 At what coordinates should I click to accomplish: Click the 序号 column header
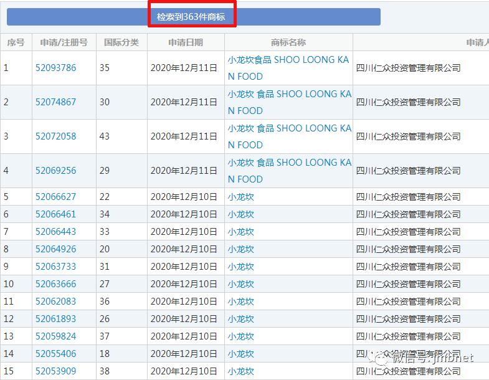[x=16, y=42]
